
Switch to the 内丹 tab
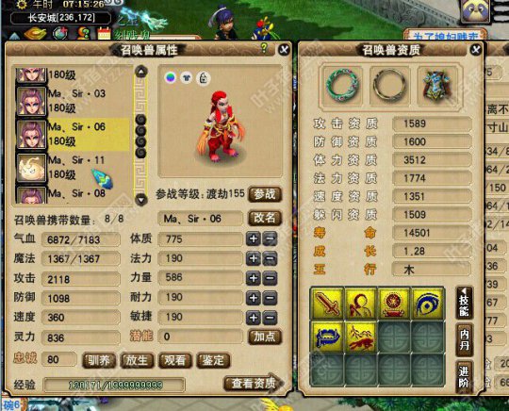point(464,339)
